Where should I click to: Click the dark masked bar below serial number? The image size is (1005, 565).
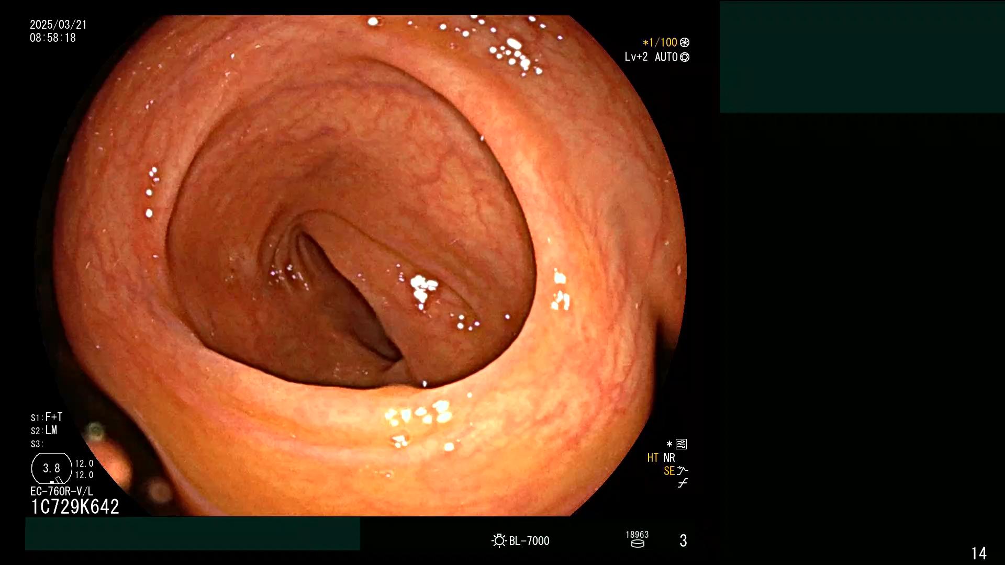[x=193, y=533]
